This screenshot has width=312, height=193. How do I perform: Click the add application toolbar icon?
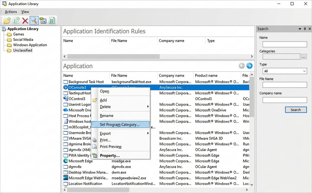16,20
